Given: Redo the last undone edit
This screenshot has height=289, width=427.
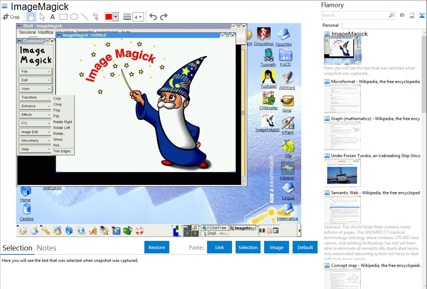Looking at the screenshot, I should pos(164,17).
